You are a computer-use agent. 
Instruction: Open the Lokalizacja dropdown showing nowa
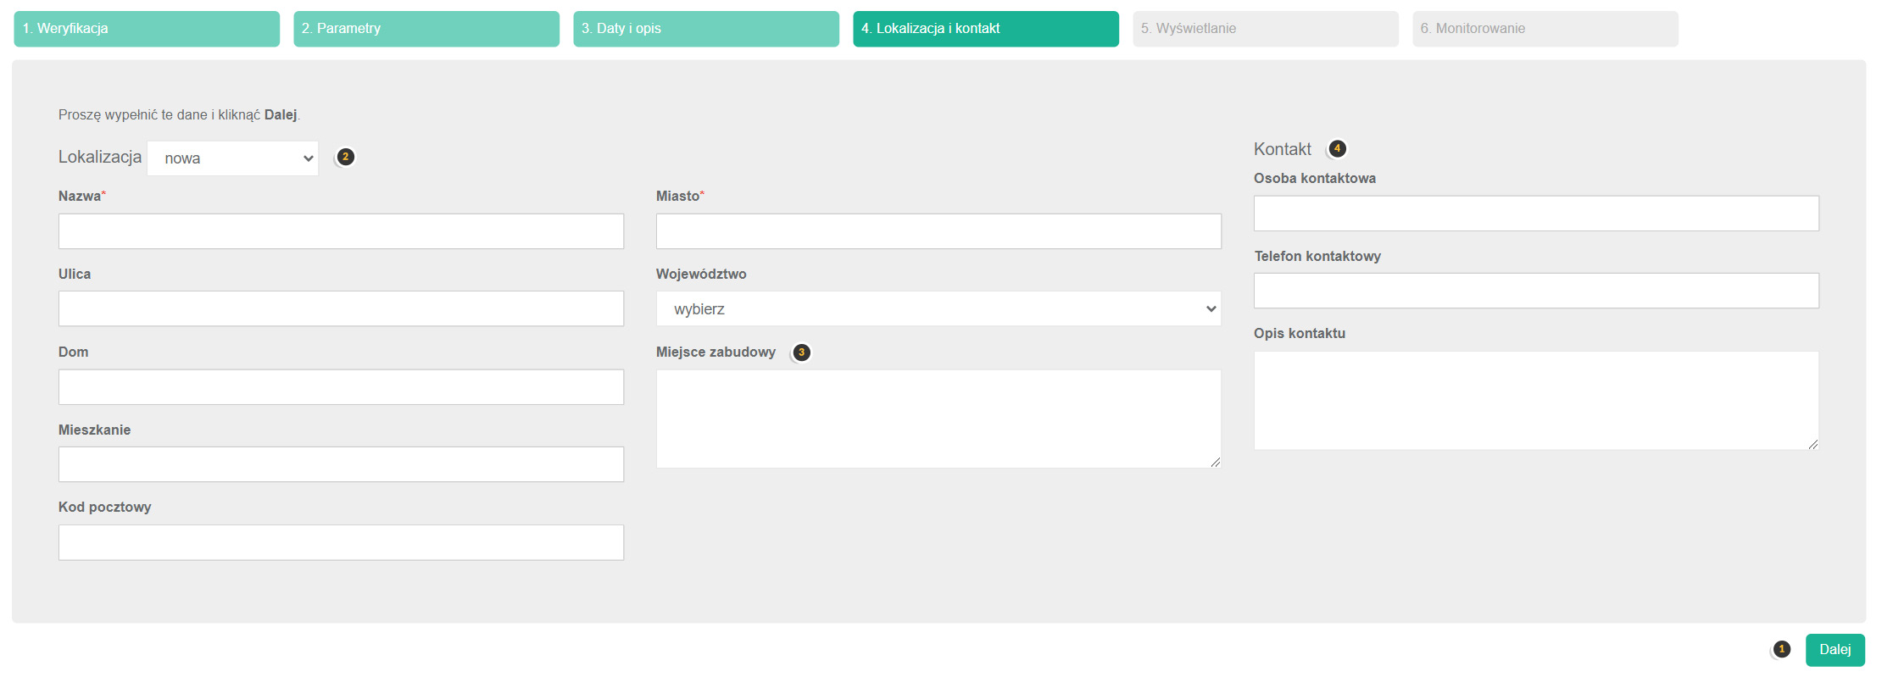click(x=233, y=158)
